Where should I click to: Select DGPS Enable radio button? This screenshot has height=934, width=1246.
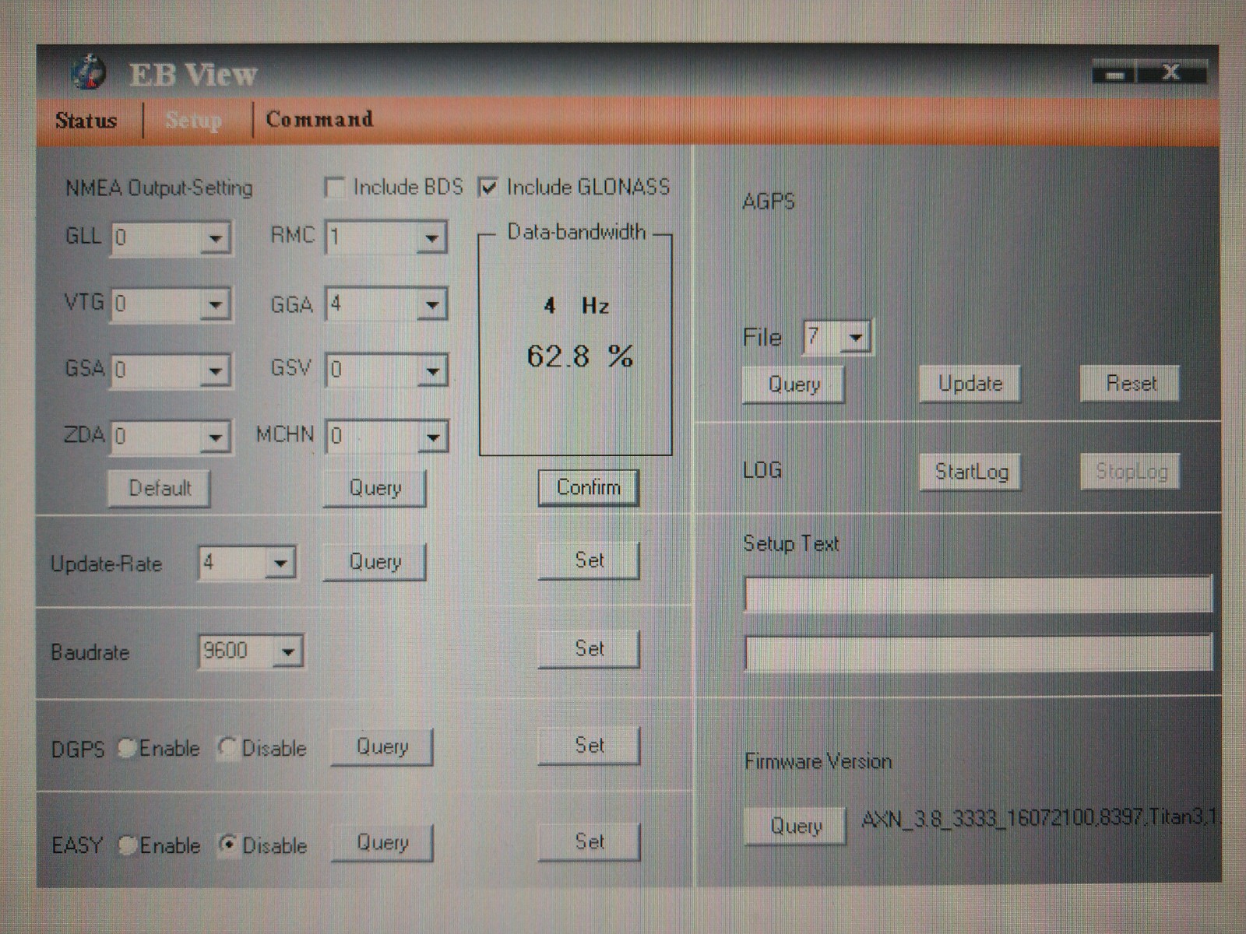[127, 748]
